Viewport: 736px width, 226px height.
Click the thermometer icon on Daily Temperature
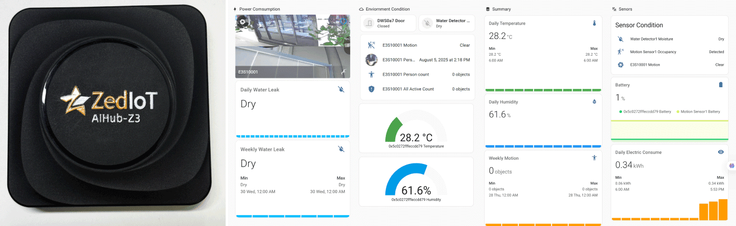594,23
